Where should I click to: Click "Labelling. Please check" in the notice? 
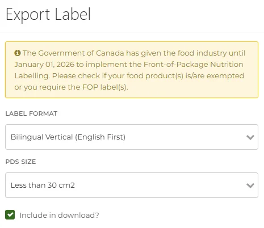pos(57,76)
